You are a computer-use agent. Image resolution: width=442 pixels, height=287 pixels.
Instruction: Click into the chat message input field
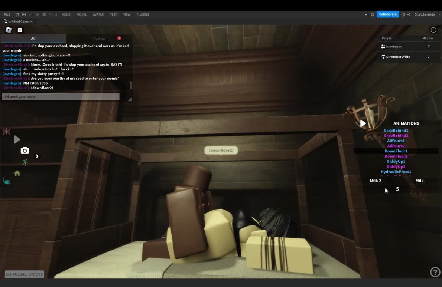[x=61, y=97]
